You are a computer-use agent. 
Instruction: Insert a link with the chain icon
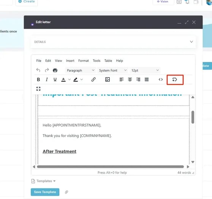click(93, 79)
